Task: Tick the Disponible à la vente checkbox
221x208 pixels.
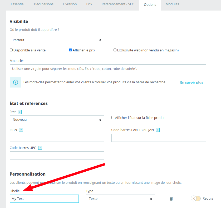Action: click(11, 50)
